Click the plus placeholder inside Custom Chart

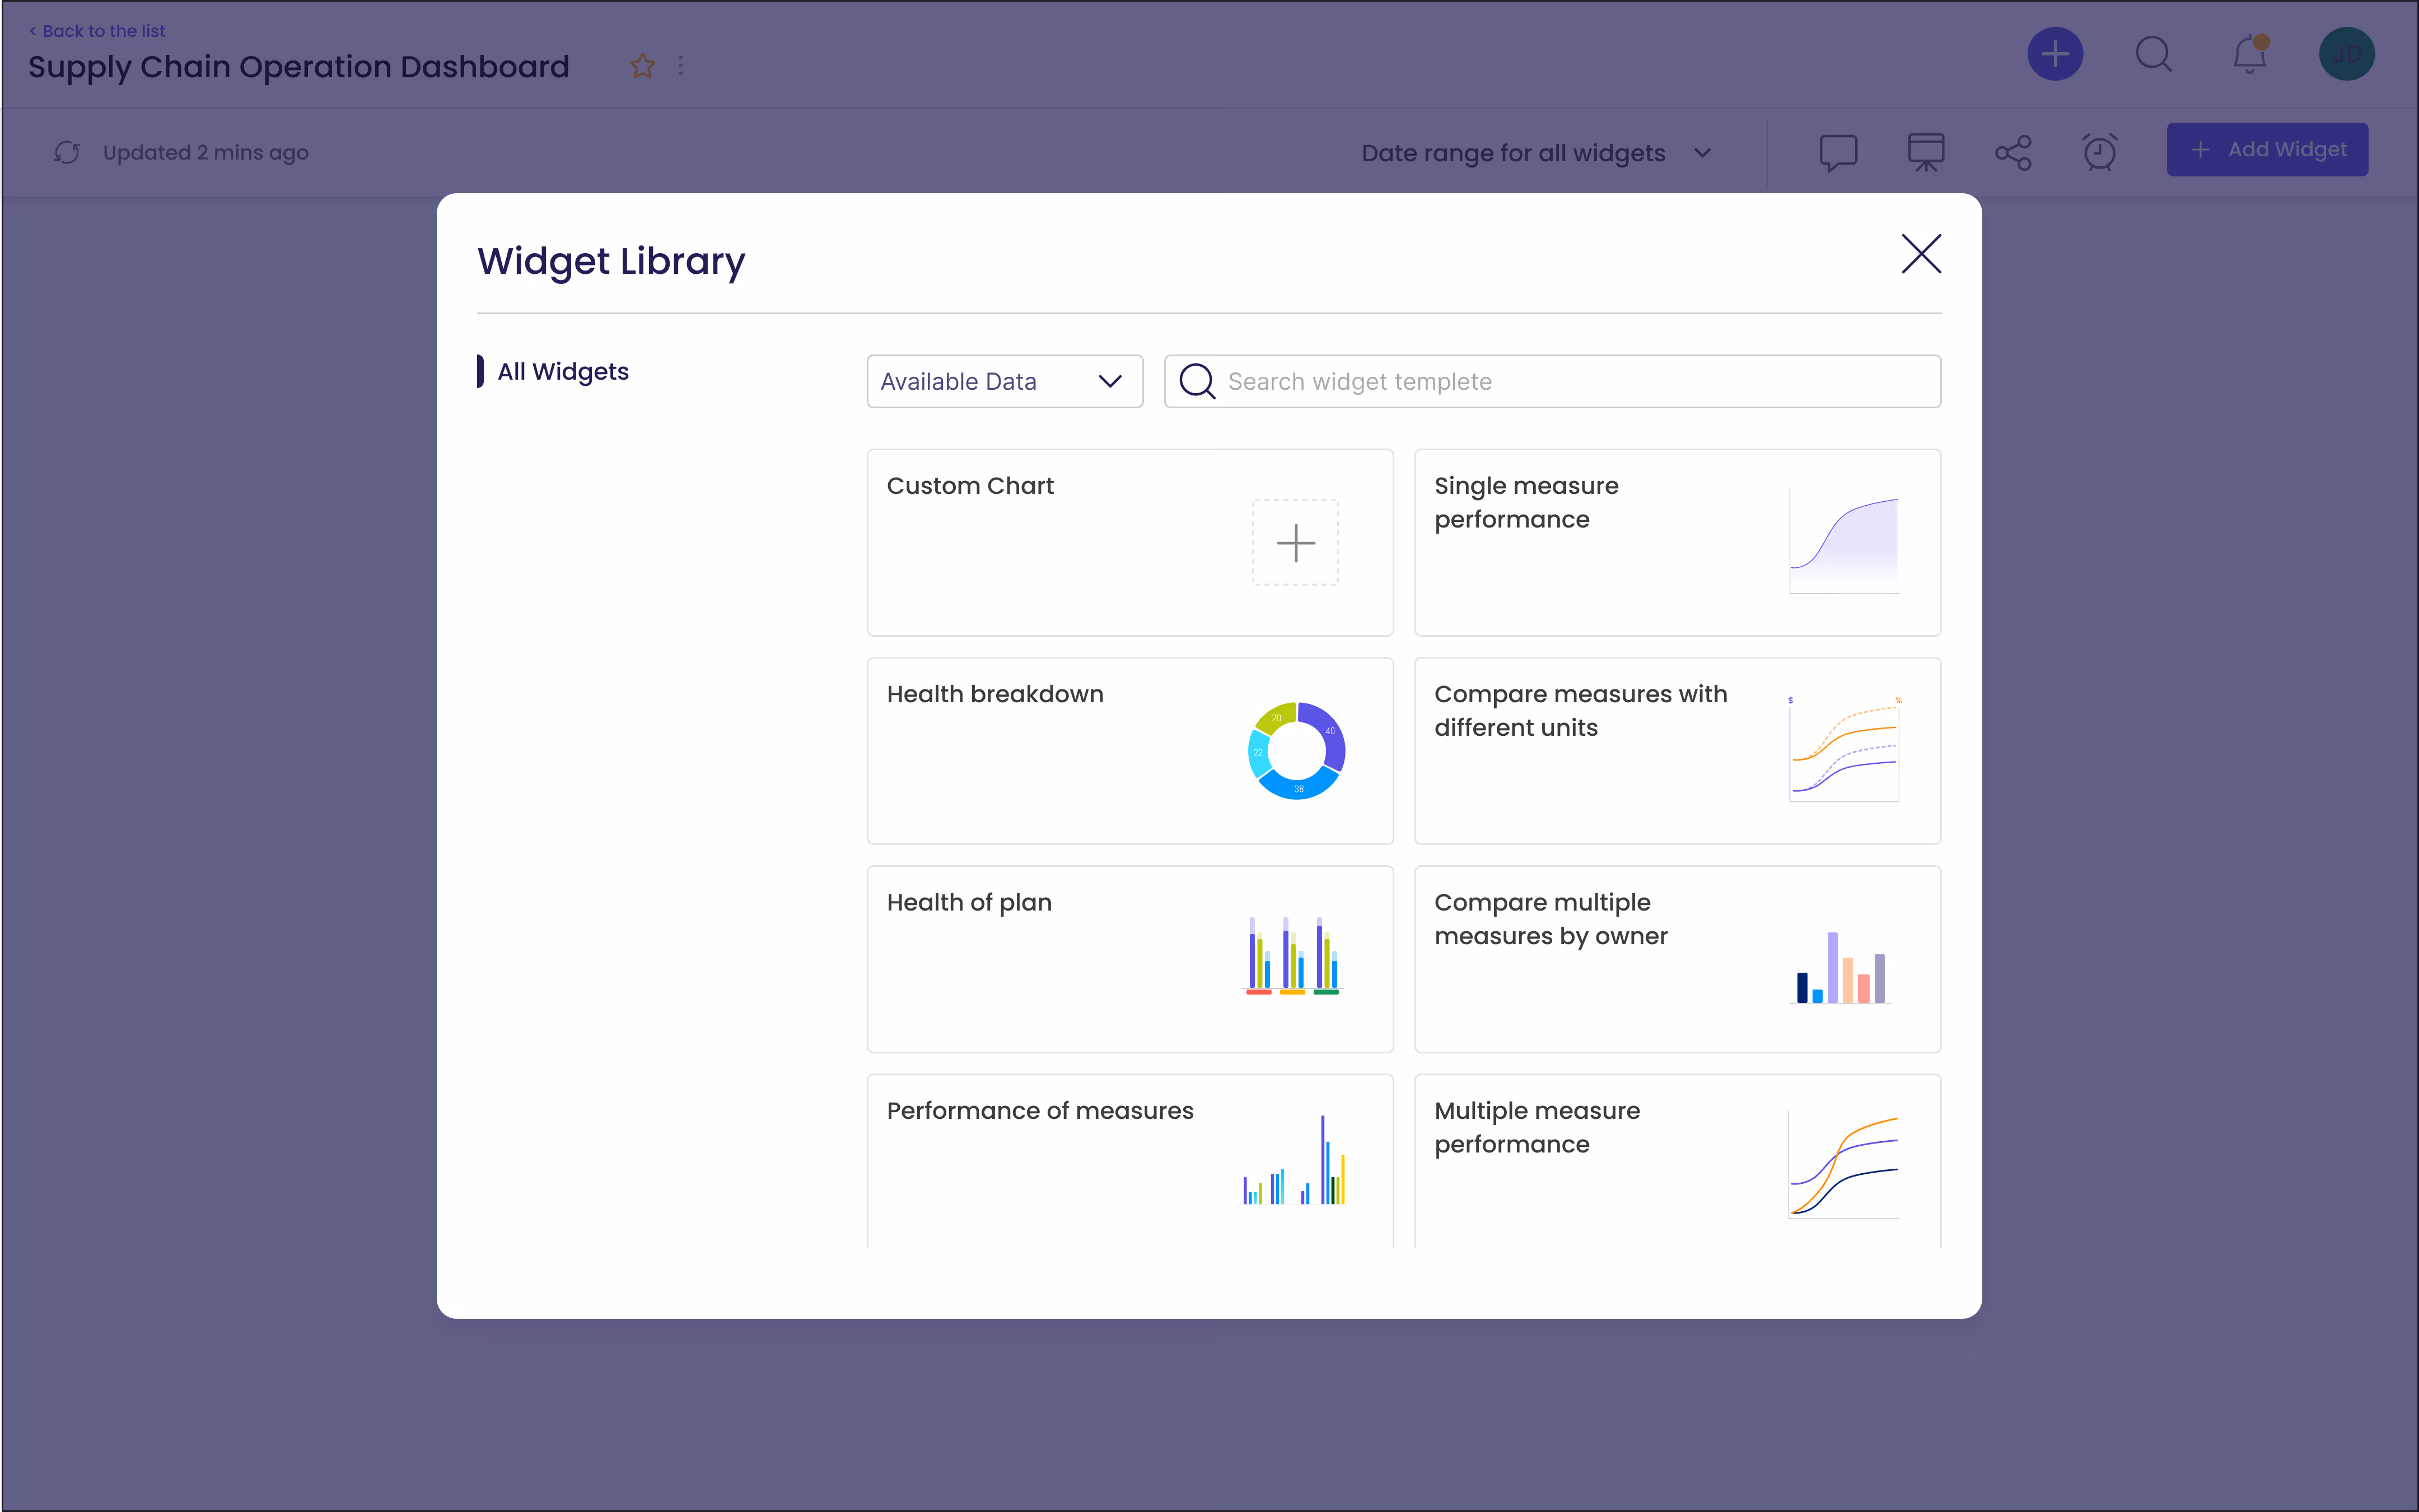pyautogui.click(x=1295, y=542)
